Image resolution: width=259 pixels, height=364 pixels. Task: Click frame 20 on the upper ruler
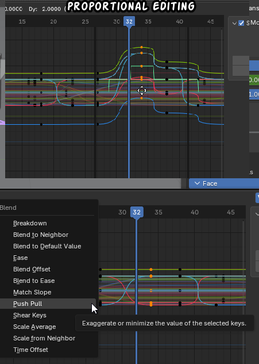[x=53, y=22]
